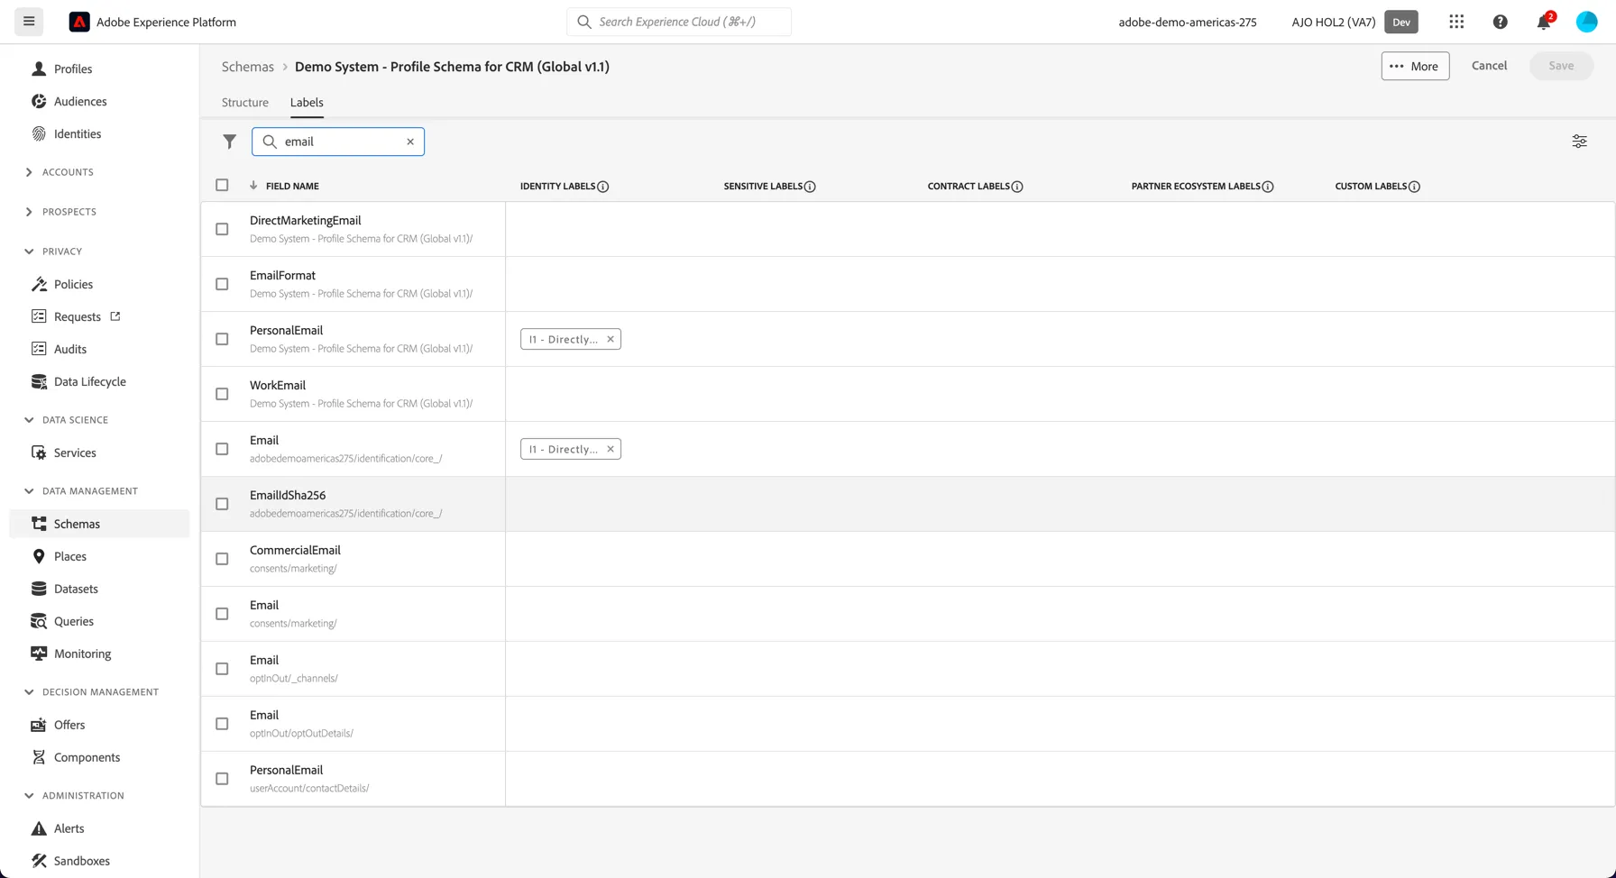Show Contract Labels info tooltip
Viewport: 1616px width, 878px height.
click(1017, 187)
